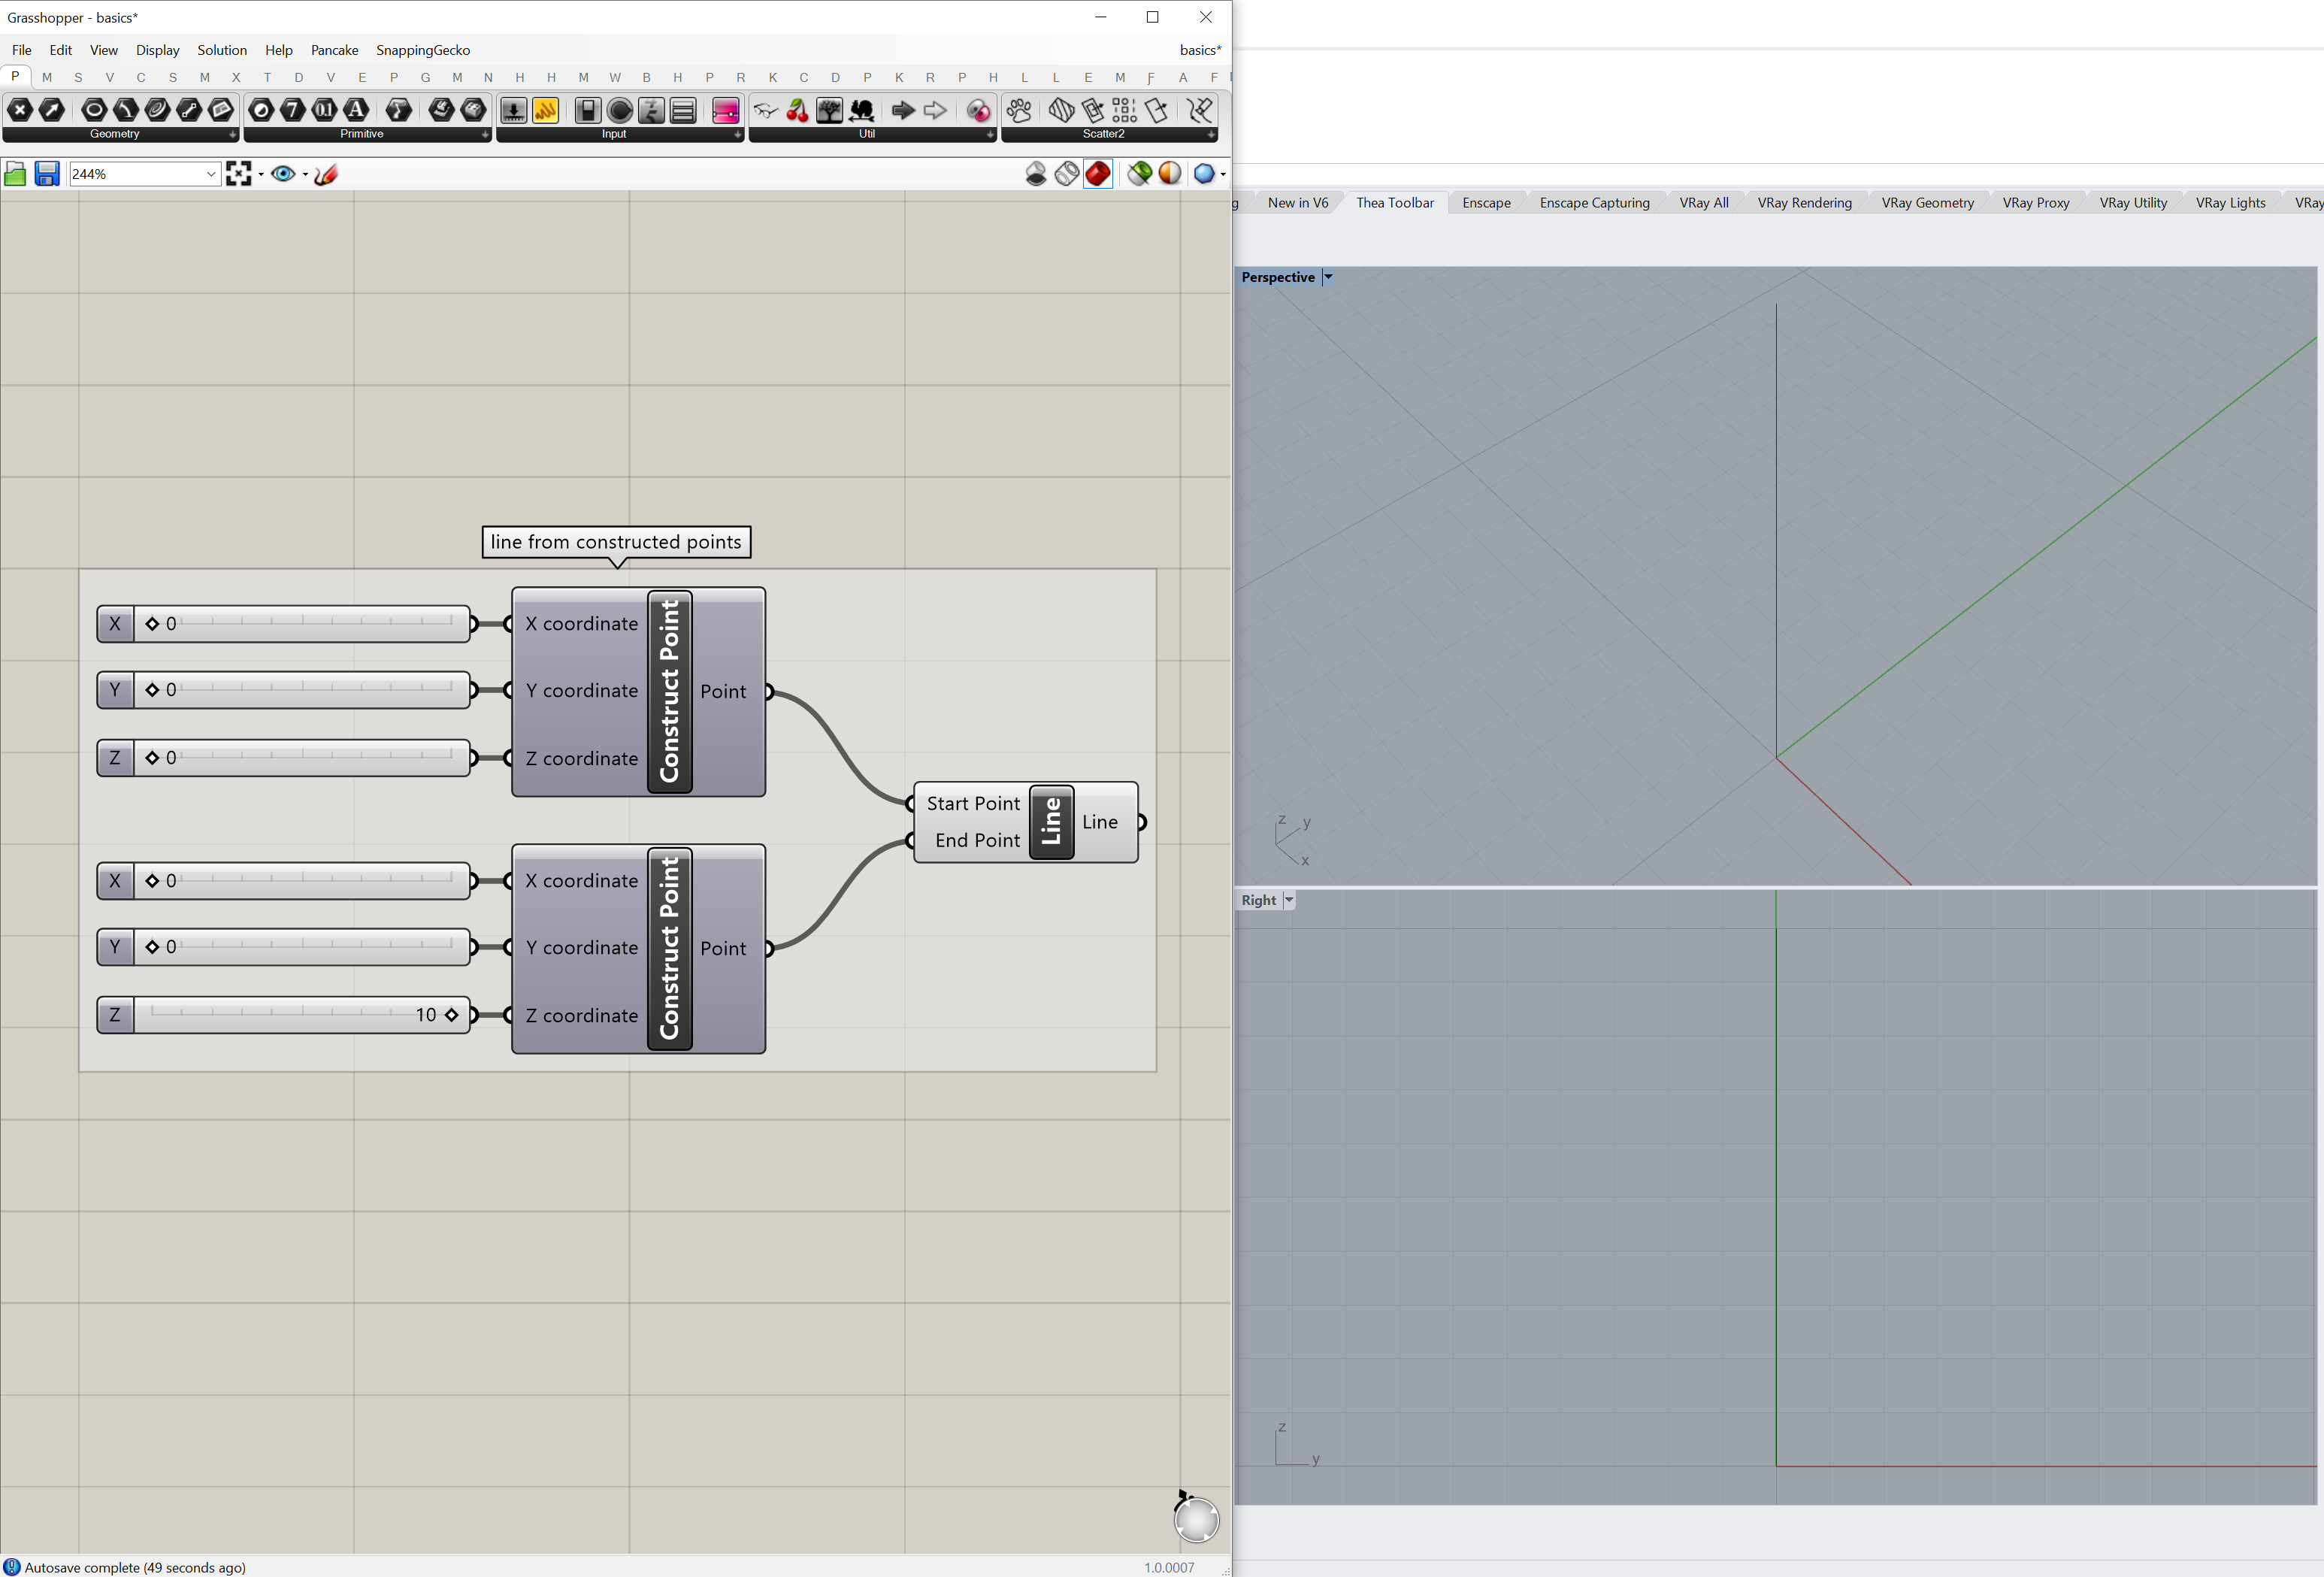Expand the Geometry panel plus button
Image resolution: width=2324 pixels, height=1577 pixels.
[232, 134]
